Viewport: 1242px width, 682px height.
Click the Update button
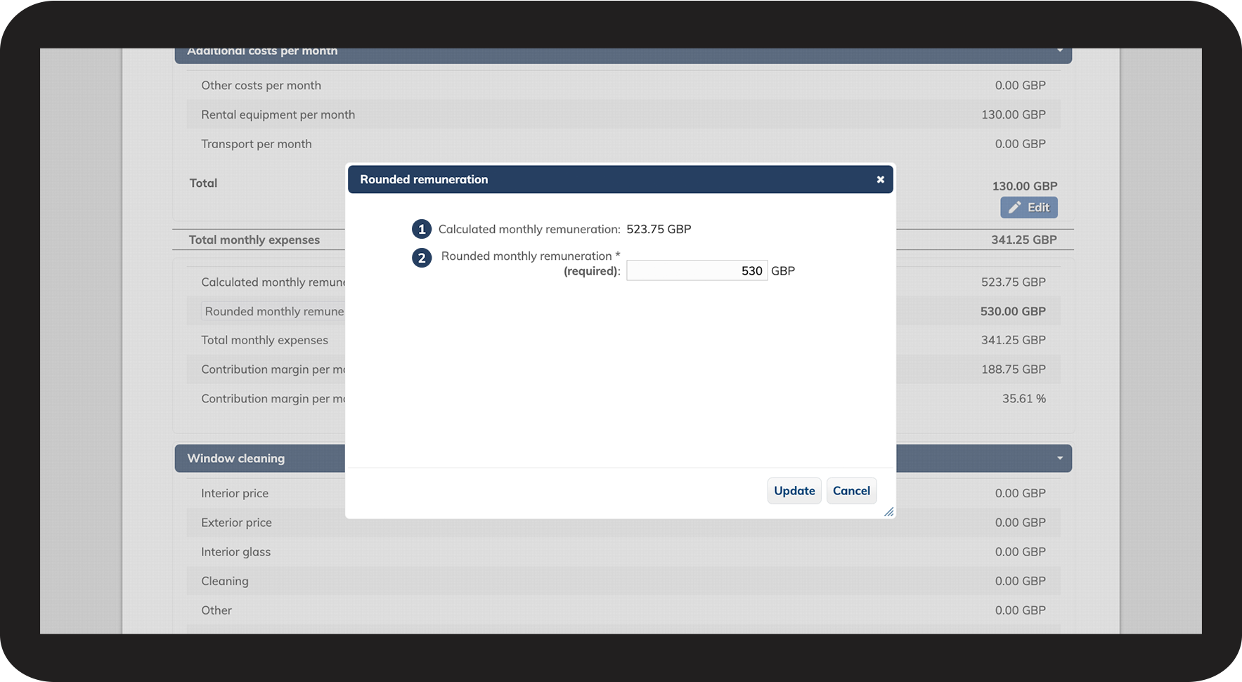point(794,491)
